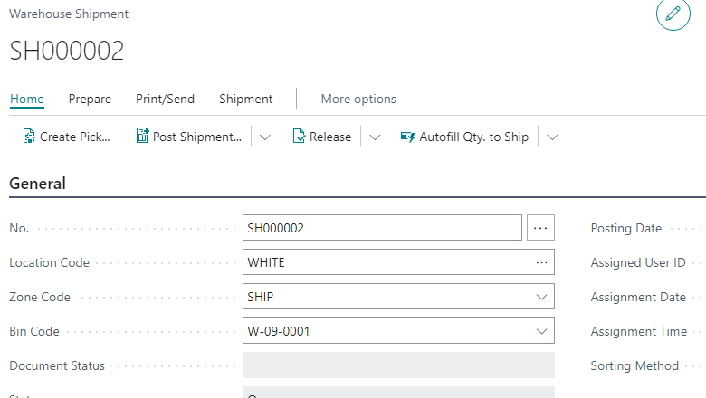This screenshot has height=398, width=706.
Task: Click the Zone Code label
Action: [x=40, y=298]
